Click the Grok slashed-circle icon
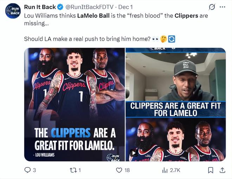232x179 pixels. click(x=212, y=7)
